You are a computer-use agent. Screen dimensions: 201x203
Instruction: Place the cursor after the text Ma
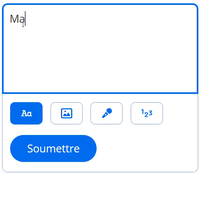pyautogui.click(x=25, y=19)
